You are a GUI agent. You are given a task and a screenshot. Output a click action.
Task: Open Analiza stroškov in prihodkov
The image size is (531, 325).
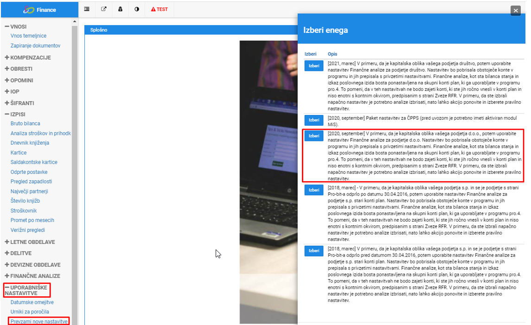(41, 133)
